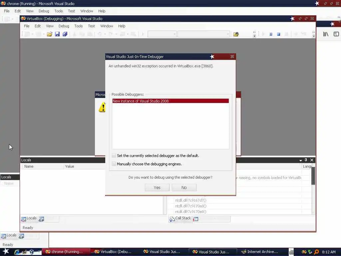Click the Open File icon in VirtualBox toolbar
The image size is (341, 256).
[x=49, y=34]
